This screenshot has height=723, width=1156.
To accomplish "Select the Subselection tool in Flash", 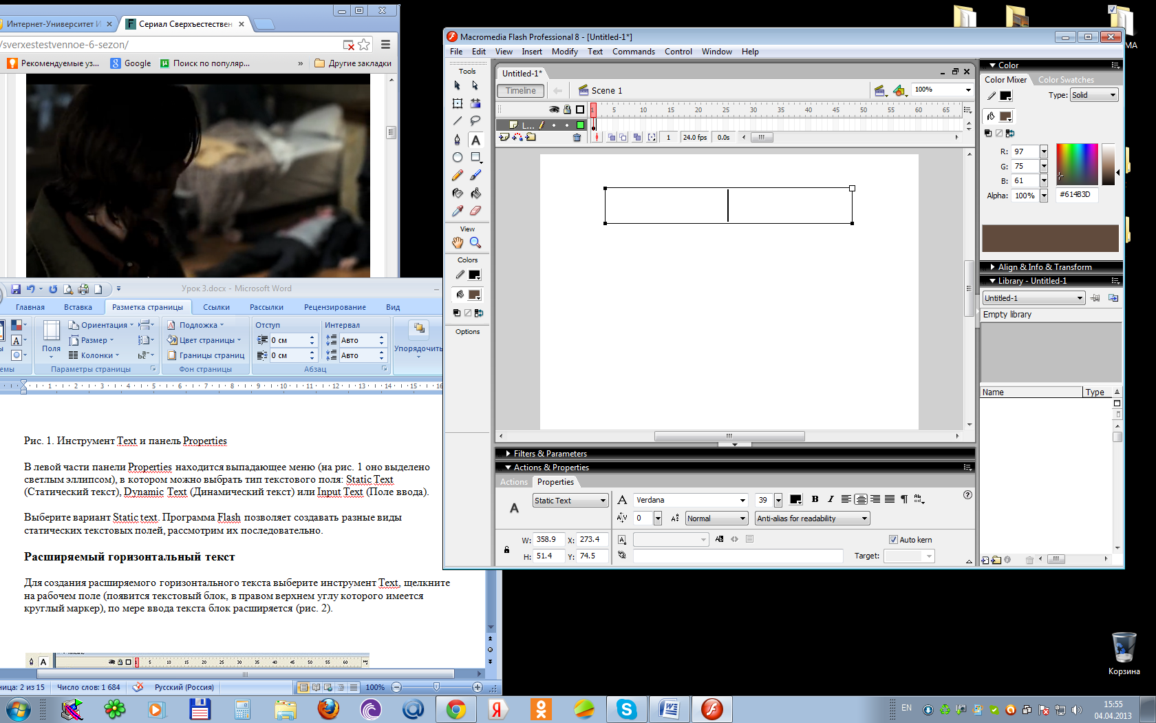I will 475,85.
